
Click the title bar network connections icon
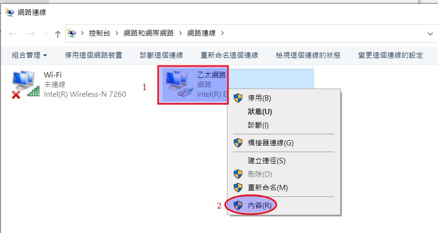click(10, 13)
